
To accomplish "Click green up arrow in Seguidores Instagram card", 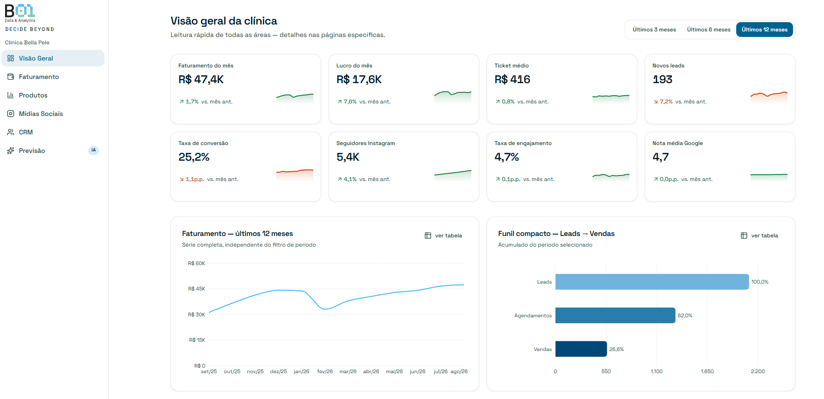I will [340, 179].
